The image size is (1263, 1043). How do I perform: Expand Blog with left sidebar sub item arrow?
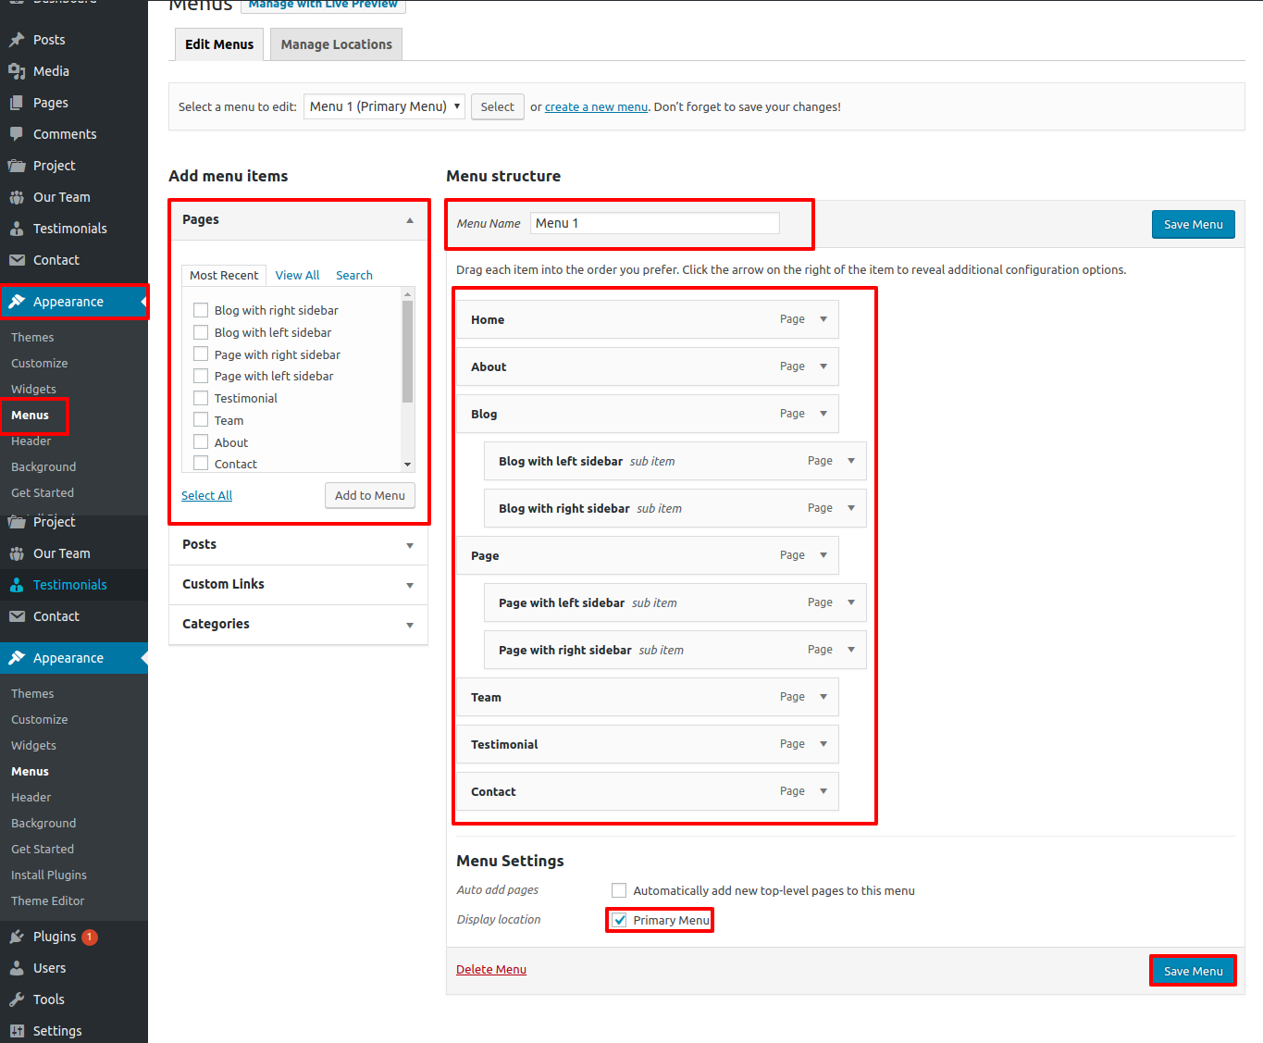click(851, 461)
